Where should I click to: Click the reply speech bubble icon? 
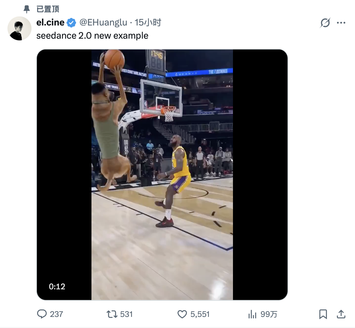tap(42, 314)
